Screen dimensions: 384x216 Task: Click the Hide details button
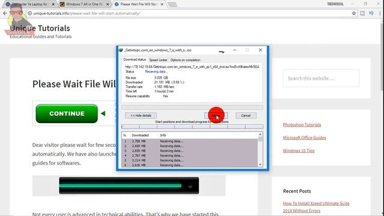[141, 116]
